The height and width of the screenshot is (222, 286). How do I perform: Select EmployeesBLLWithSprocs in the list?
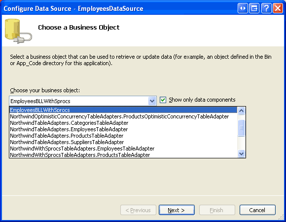(123, 110)
